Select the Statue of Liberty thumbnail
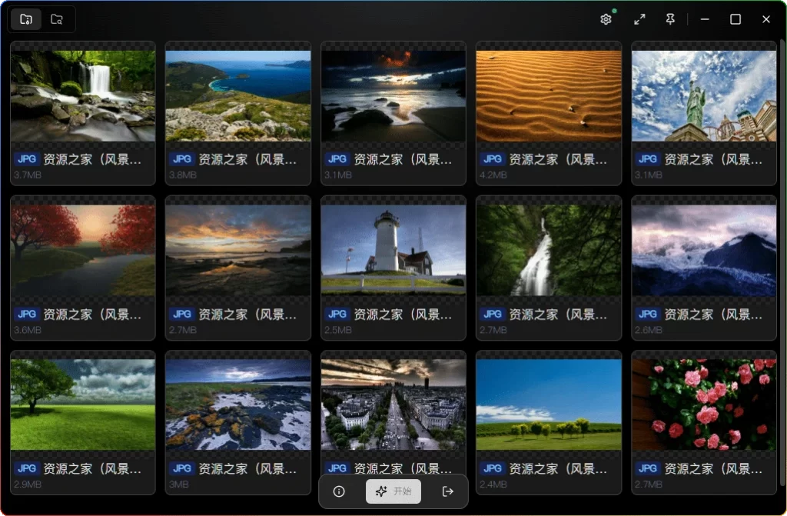This screenshot has height=516, width=787. pos(703,96)
